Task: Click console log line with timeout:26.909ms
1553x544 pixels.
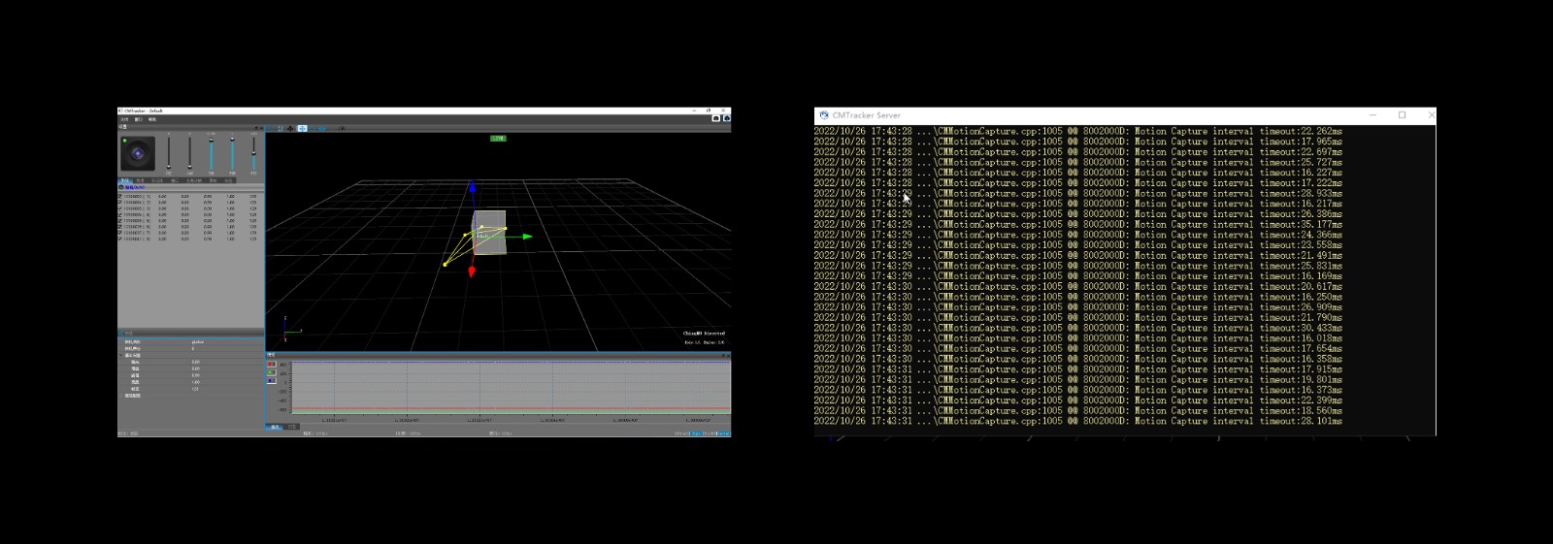Action: point(1078,307)
